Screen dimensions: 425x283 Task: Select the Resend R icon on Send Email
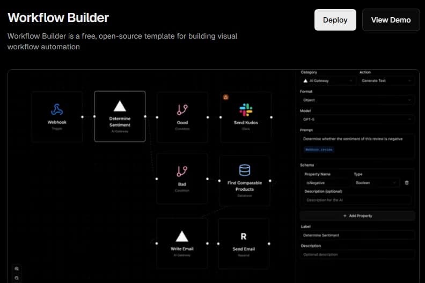click(244, 236)
